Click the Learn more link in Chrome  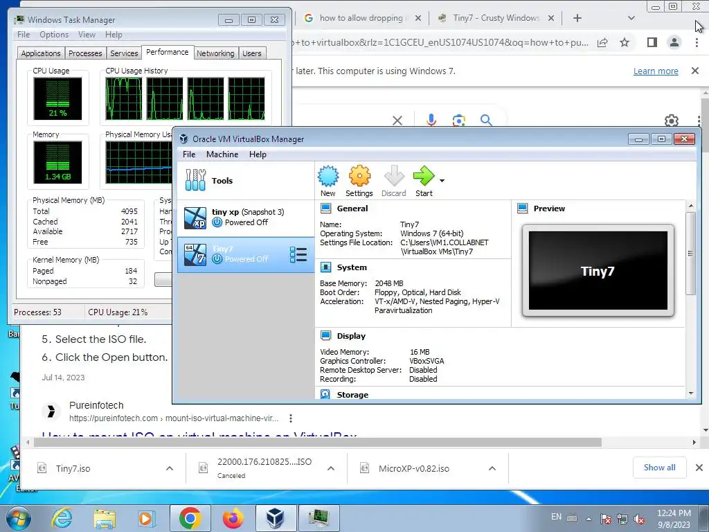point(656,71)
